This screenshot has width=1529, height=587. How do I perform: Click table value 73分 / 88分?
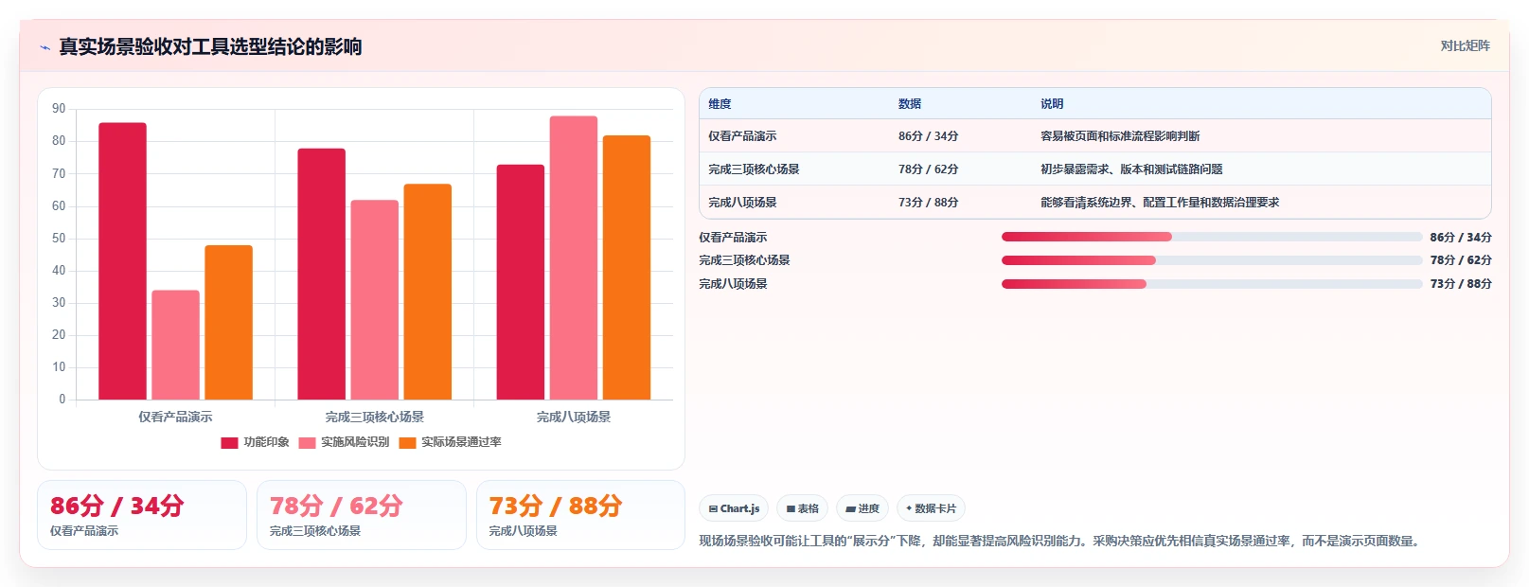[x=928, y=203]
